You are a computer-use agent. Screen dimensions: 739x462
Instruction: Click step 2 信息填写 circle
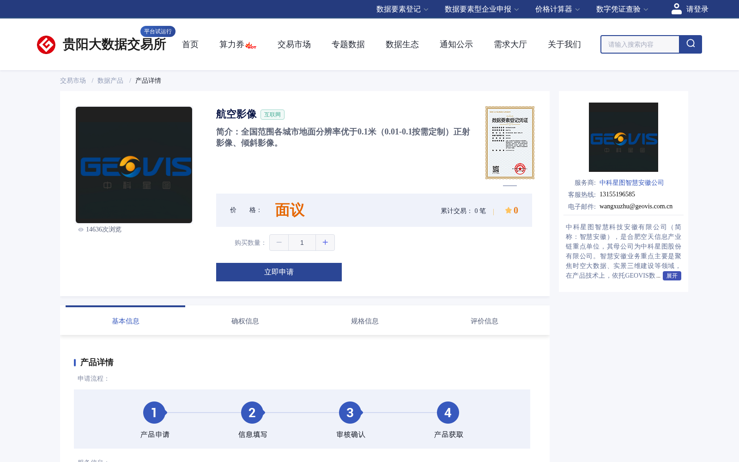point(252,413)
